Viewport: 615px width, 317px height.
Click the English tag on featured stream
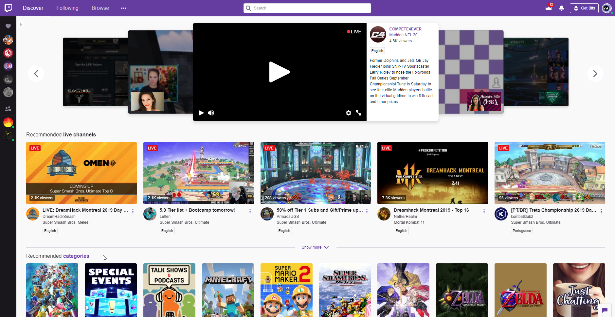pyautogui.click(x=377, y=51)
